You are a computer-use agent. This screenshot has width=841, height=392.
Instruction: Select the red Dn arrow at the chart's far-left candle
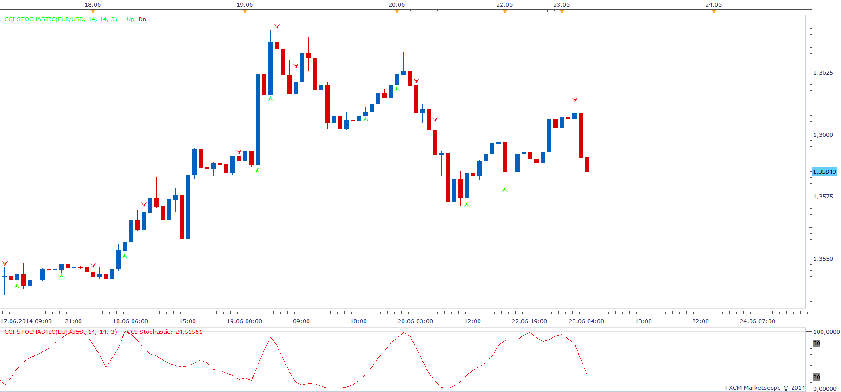pyautogui.click(x=5, y=264)
